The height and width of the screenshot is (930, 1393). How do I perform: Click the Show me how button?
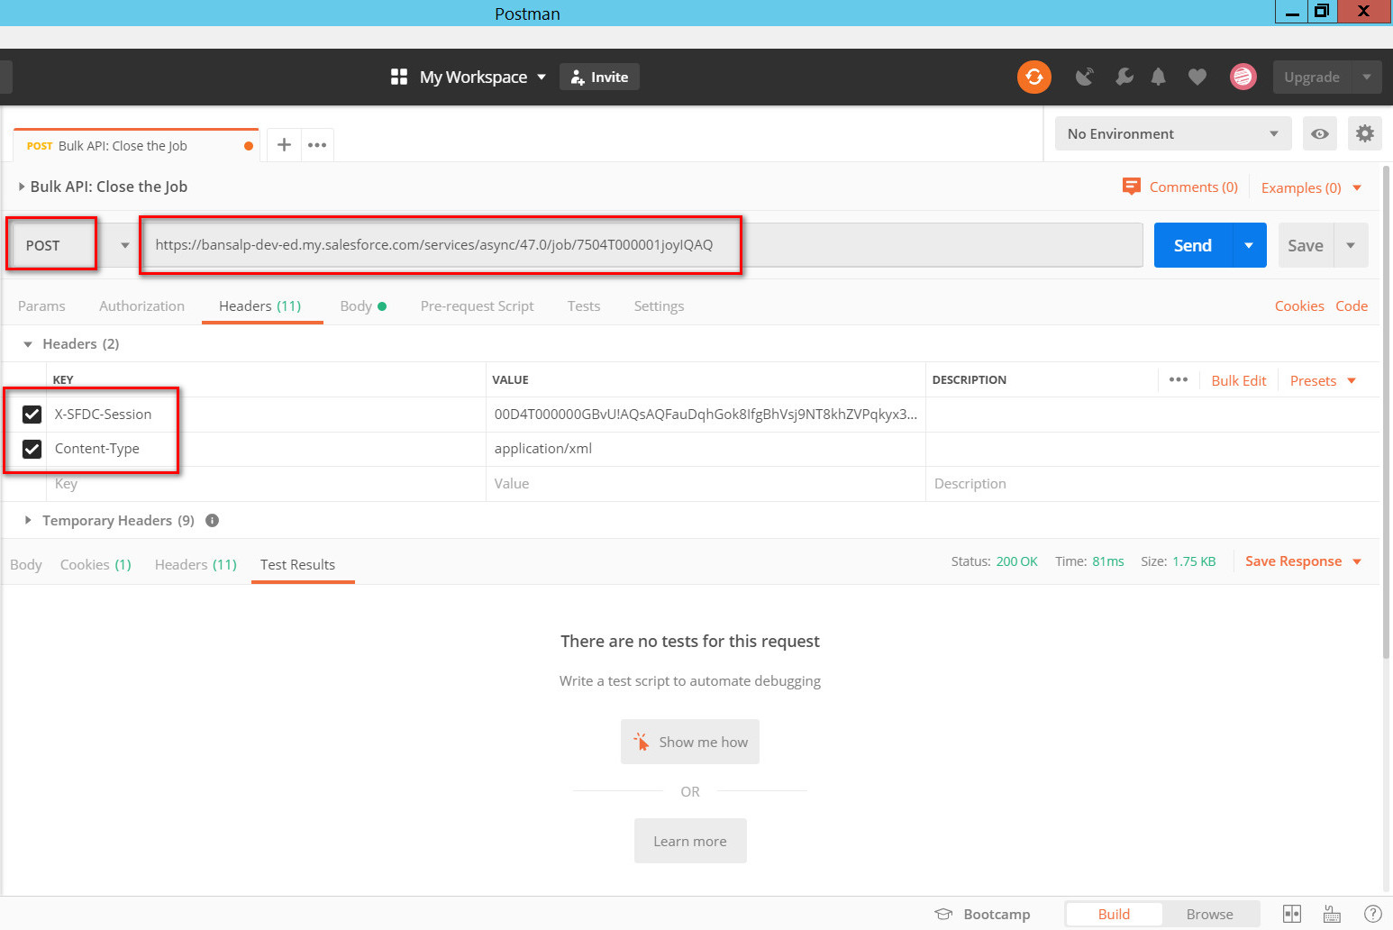[690, 742]
